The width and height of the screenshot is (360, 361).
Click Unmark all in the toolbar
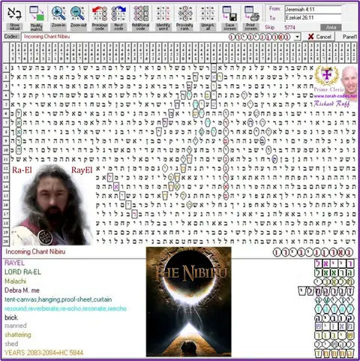208,18
